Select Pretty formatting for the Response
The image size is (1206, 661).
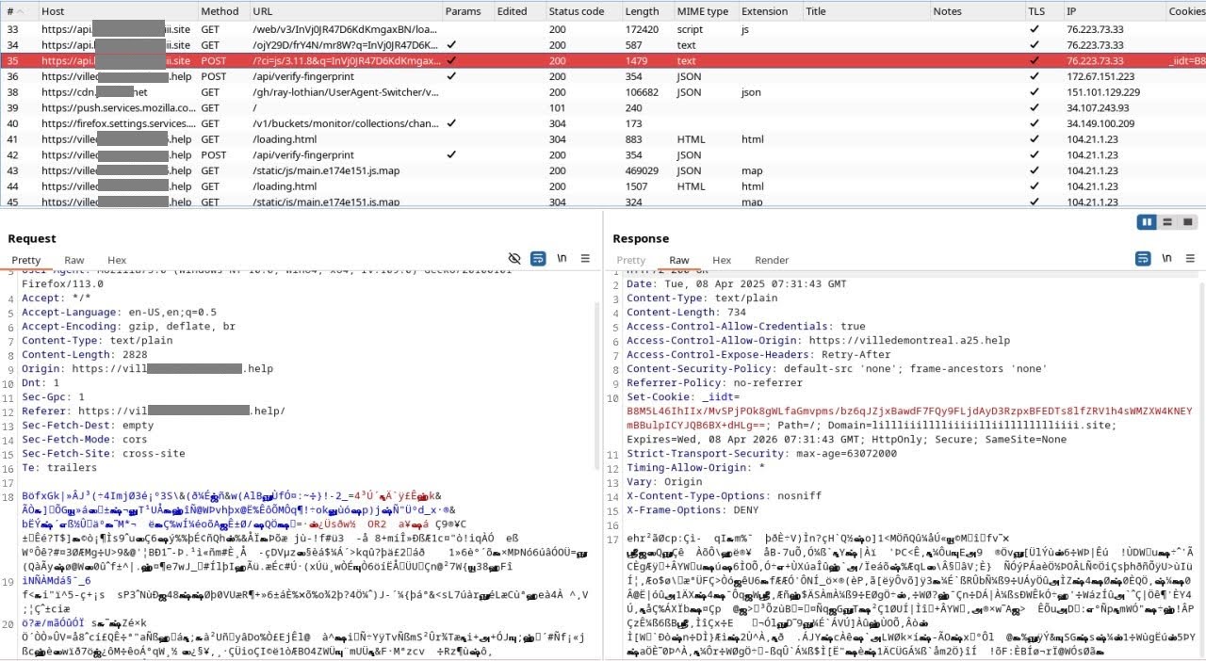coord(629,259)
